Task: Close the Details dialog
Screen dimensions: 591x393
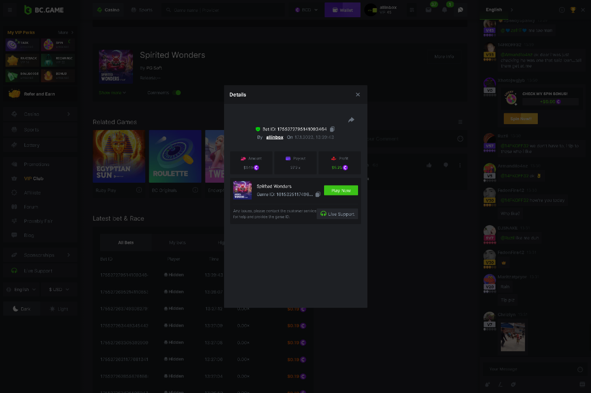Action: tap(358, 95)
